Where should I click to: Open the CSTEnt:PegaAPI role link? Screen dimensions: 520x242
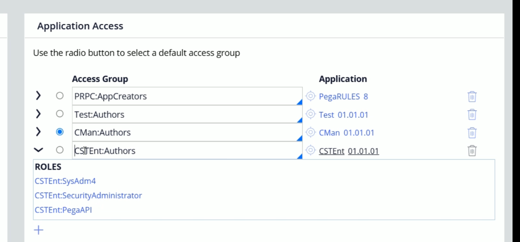click(x=63, y=210)
